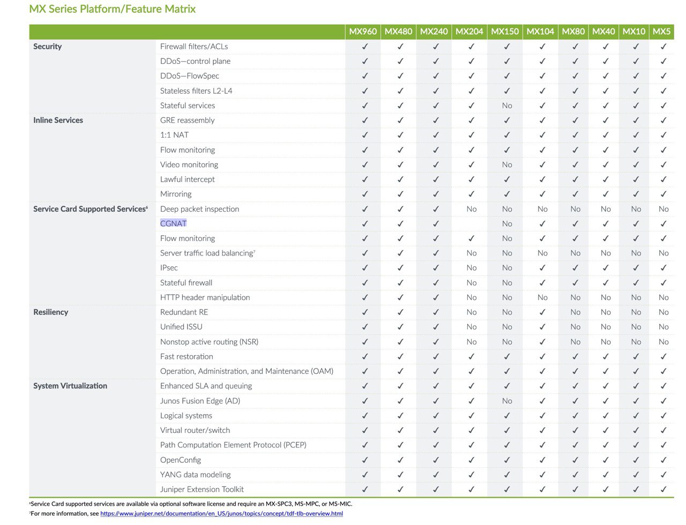686x525 pixels.
Task: Click the System Virtualization category label
Action: coord(70,386)
